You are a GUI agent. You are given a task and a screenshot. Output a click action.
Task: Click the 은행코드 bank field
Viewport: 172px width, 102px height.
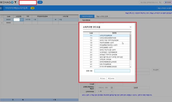104,88
